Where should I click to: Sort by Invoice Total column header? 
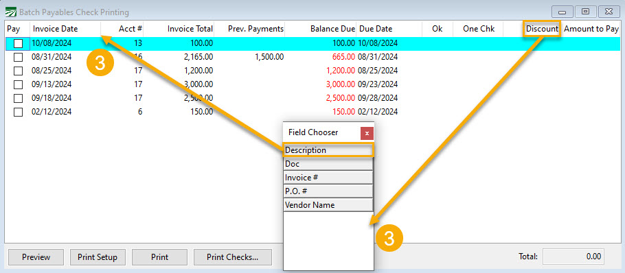tap(179, 29)
